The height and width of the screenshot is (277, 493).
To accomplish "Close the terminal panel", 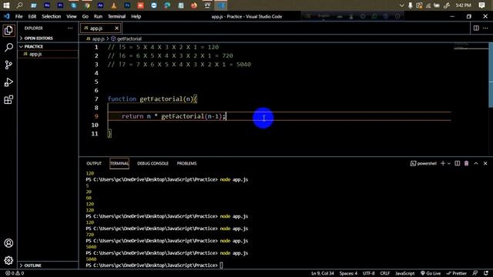I will 485,163.
